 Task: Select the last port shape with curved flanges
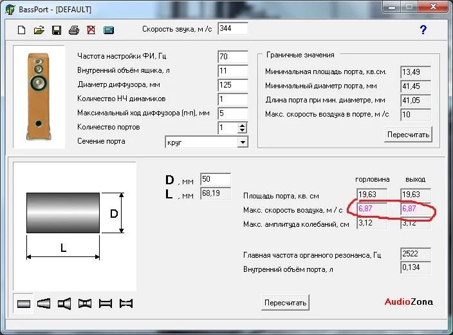126,303
